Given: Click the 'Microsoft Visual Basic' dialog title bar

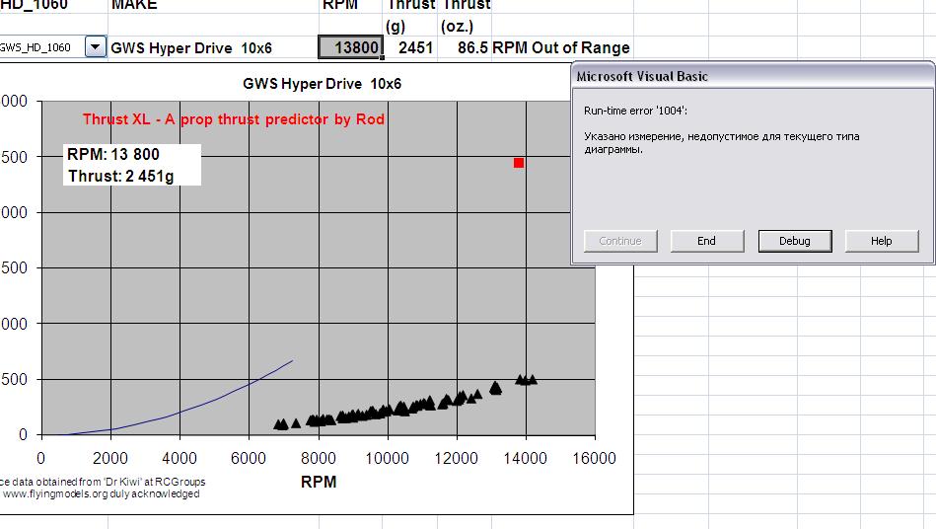Looking at the screenshot, I should coord(753,76).
